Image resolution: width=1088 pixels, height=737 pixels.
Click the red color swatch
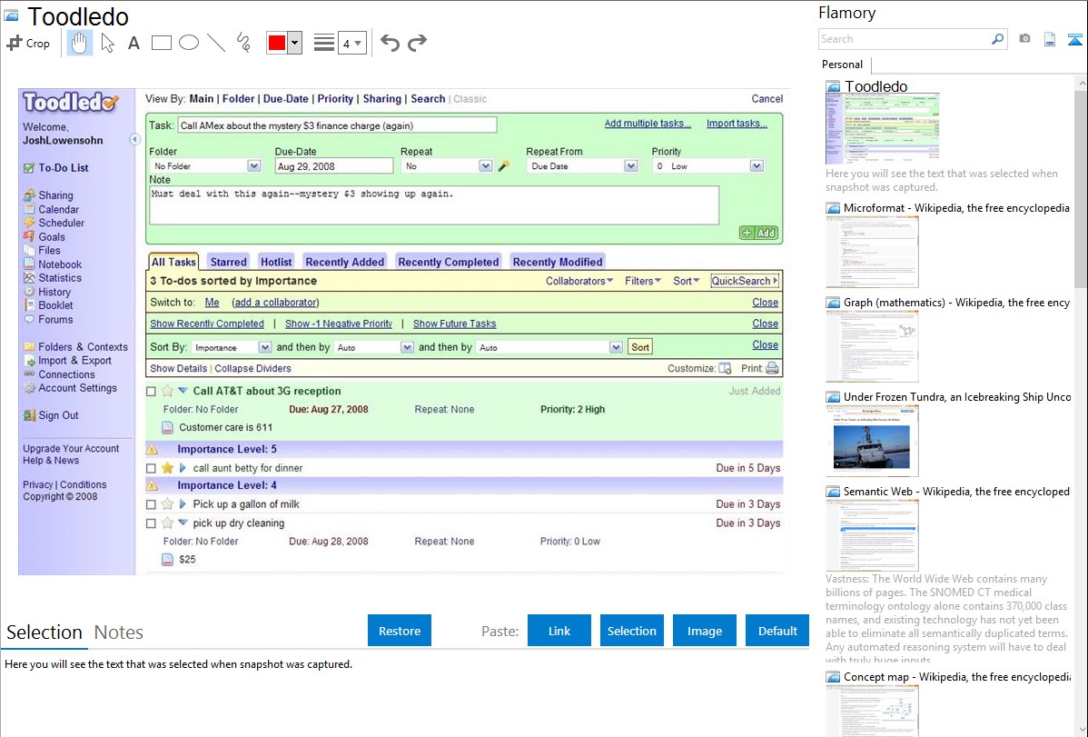tap(277, 43)
